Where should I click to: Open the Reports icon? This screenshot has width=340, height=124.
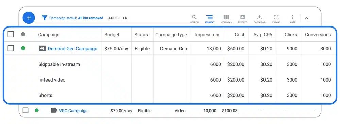point(242,19)
